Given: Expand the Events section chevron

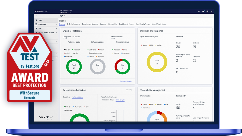Looking at the screenshot, I should coord(57,28).
